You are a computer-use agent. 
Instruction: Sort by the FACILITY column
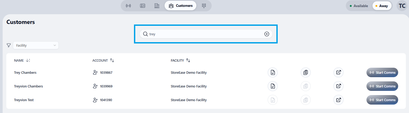180,60
